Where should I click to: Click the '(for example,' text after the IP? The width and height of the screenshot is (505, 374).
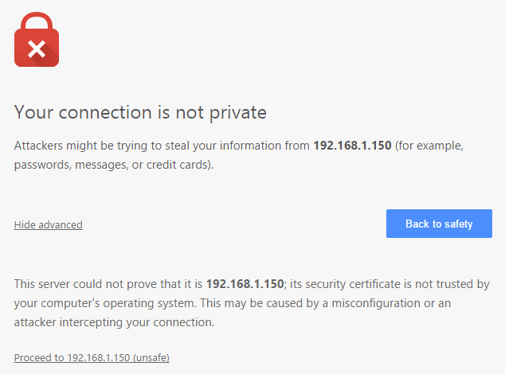(x=429, y=146)
